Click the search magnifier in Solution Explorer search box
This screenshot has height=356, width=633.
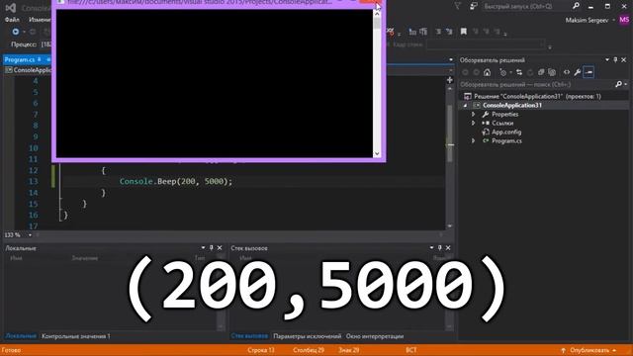tap(618, 84)
